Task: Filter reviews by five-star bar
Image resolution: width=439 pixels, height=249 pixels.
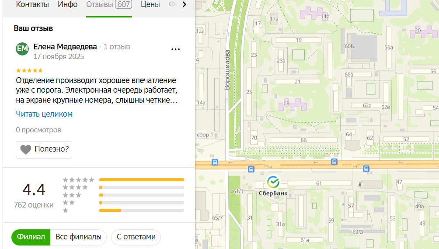Action: coord(141,180)
